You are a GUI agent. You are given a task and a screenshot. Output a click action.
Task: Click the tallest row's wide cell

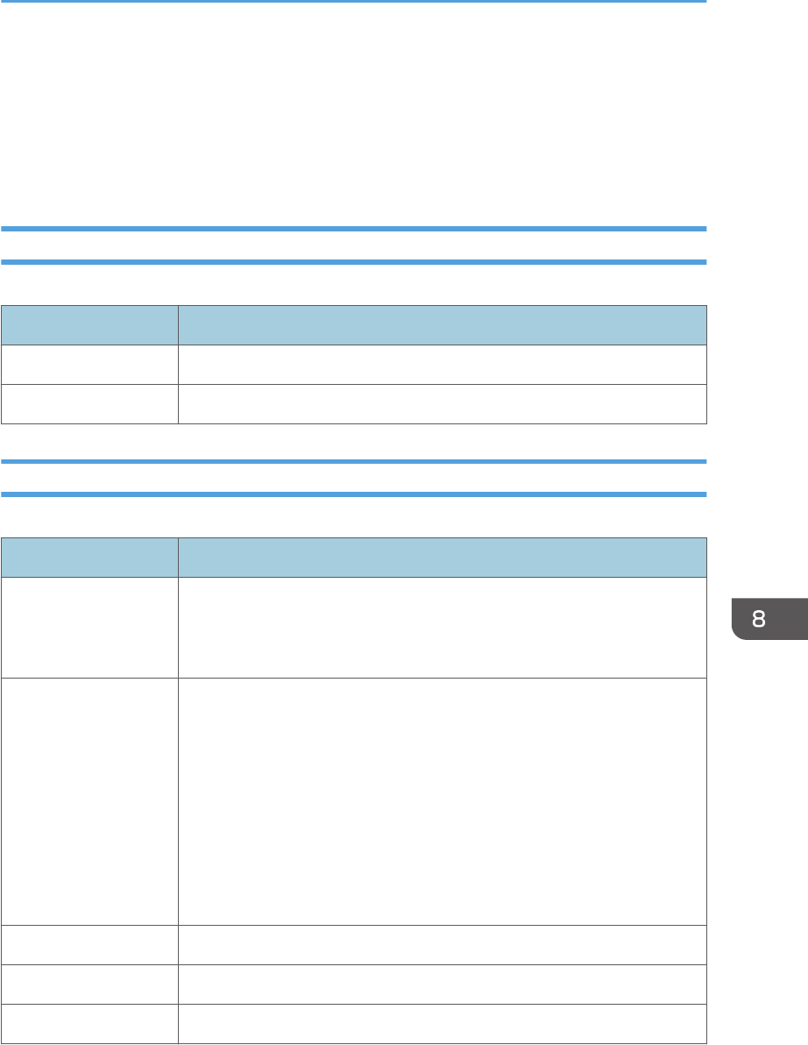tap(443, 802)
